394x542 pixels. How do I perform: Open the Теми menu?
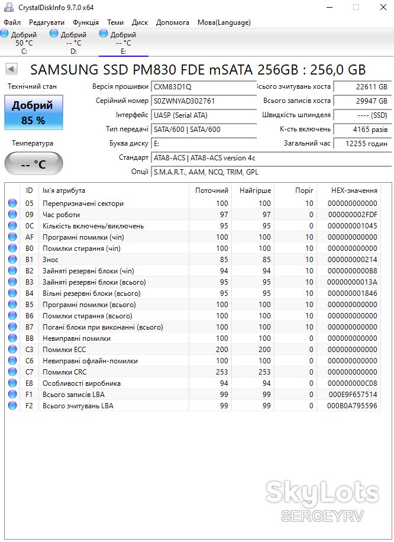115,22
